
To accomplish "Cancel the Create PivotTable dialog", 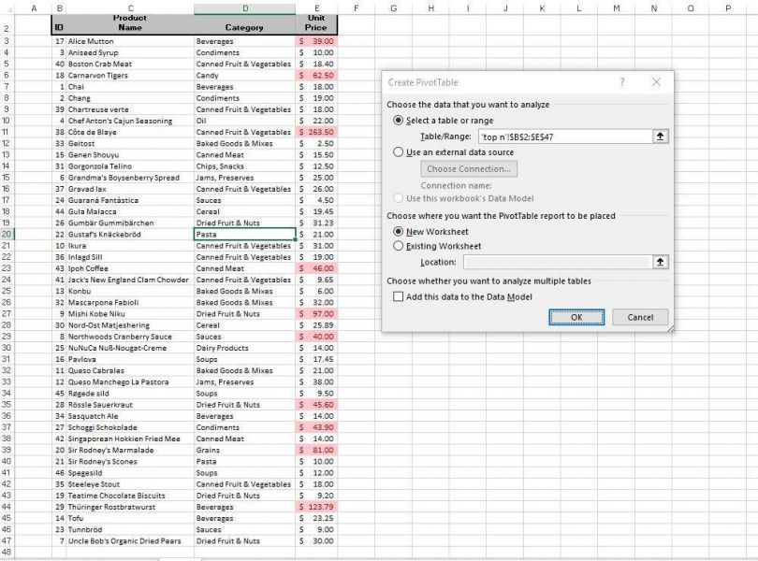I will coord(640,317).
